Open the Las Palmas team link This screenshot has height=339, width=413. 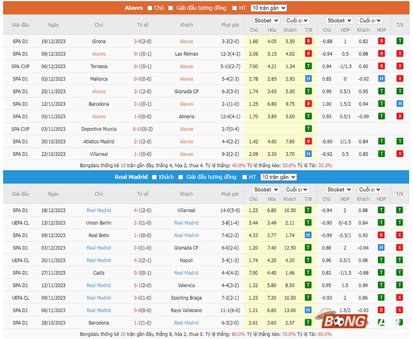(186, 54)
